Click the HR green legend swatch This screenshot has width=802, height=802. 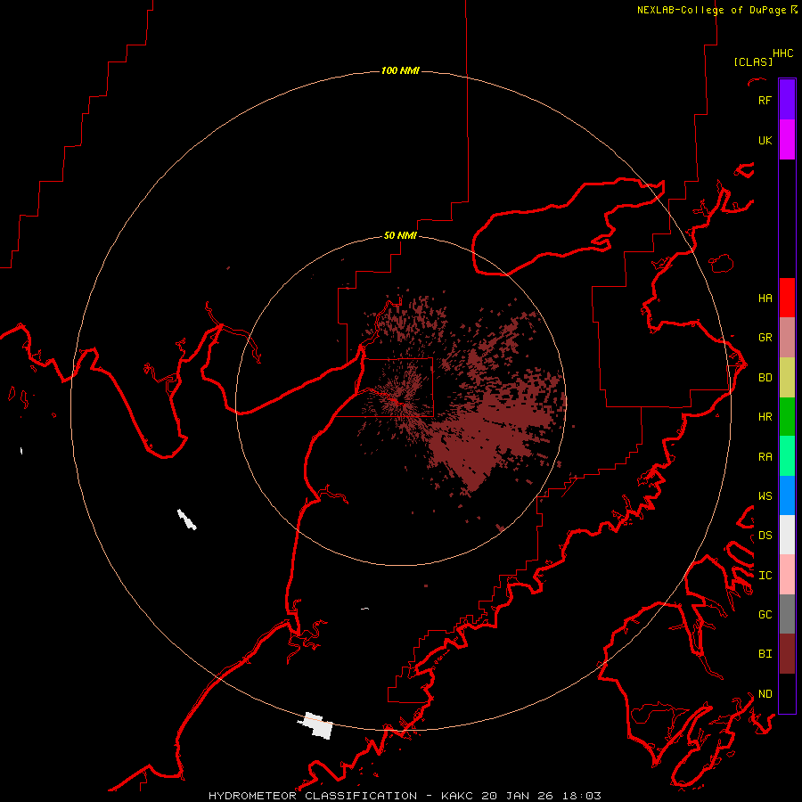[x=787, y=417]
